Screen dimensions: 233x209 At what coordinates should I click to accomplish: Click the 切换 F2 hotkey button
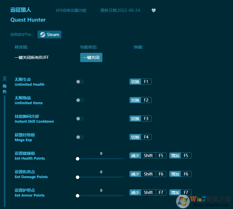tap(140, 100)
